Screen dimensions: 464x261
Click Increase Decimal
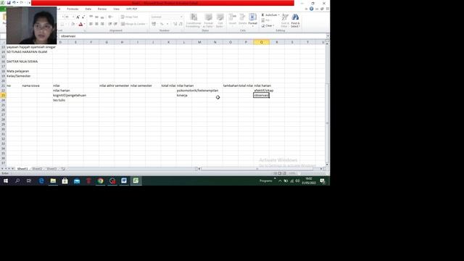pyautogui.click(x=175, y=24)
